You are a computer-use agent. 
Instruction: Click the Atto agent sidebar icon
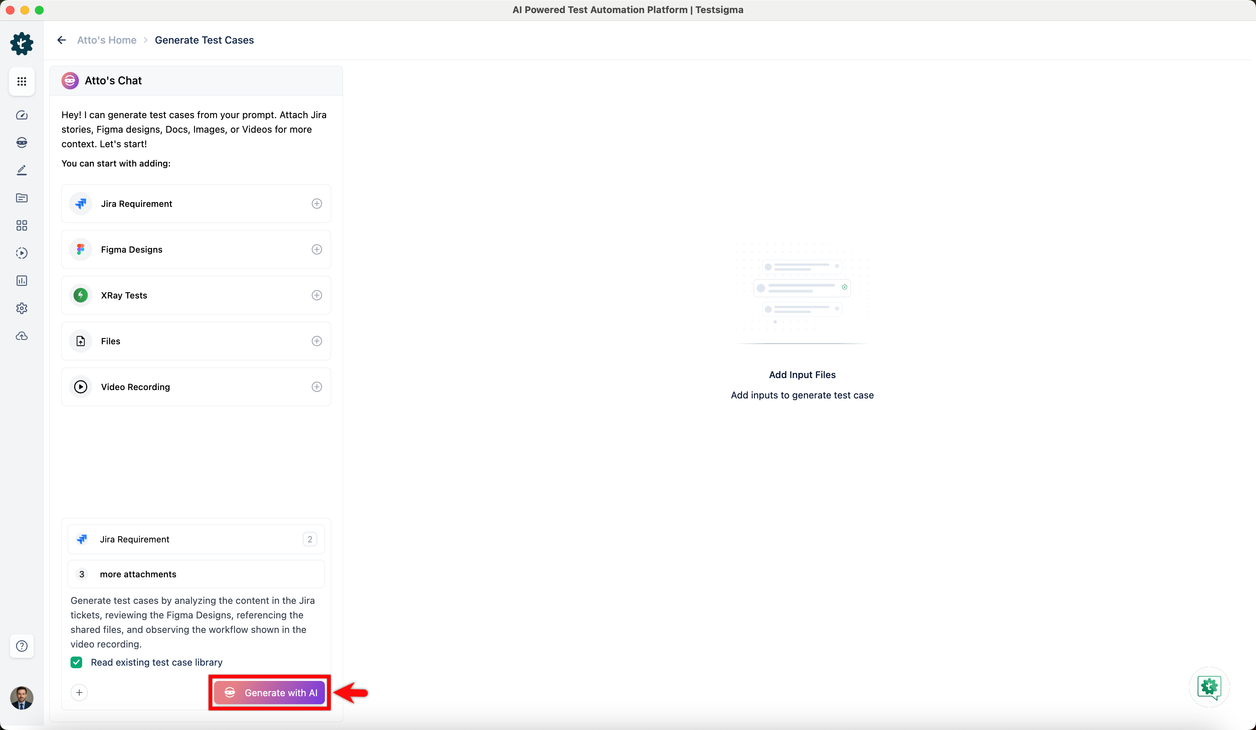pos(21,143)
